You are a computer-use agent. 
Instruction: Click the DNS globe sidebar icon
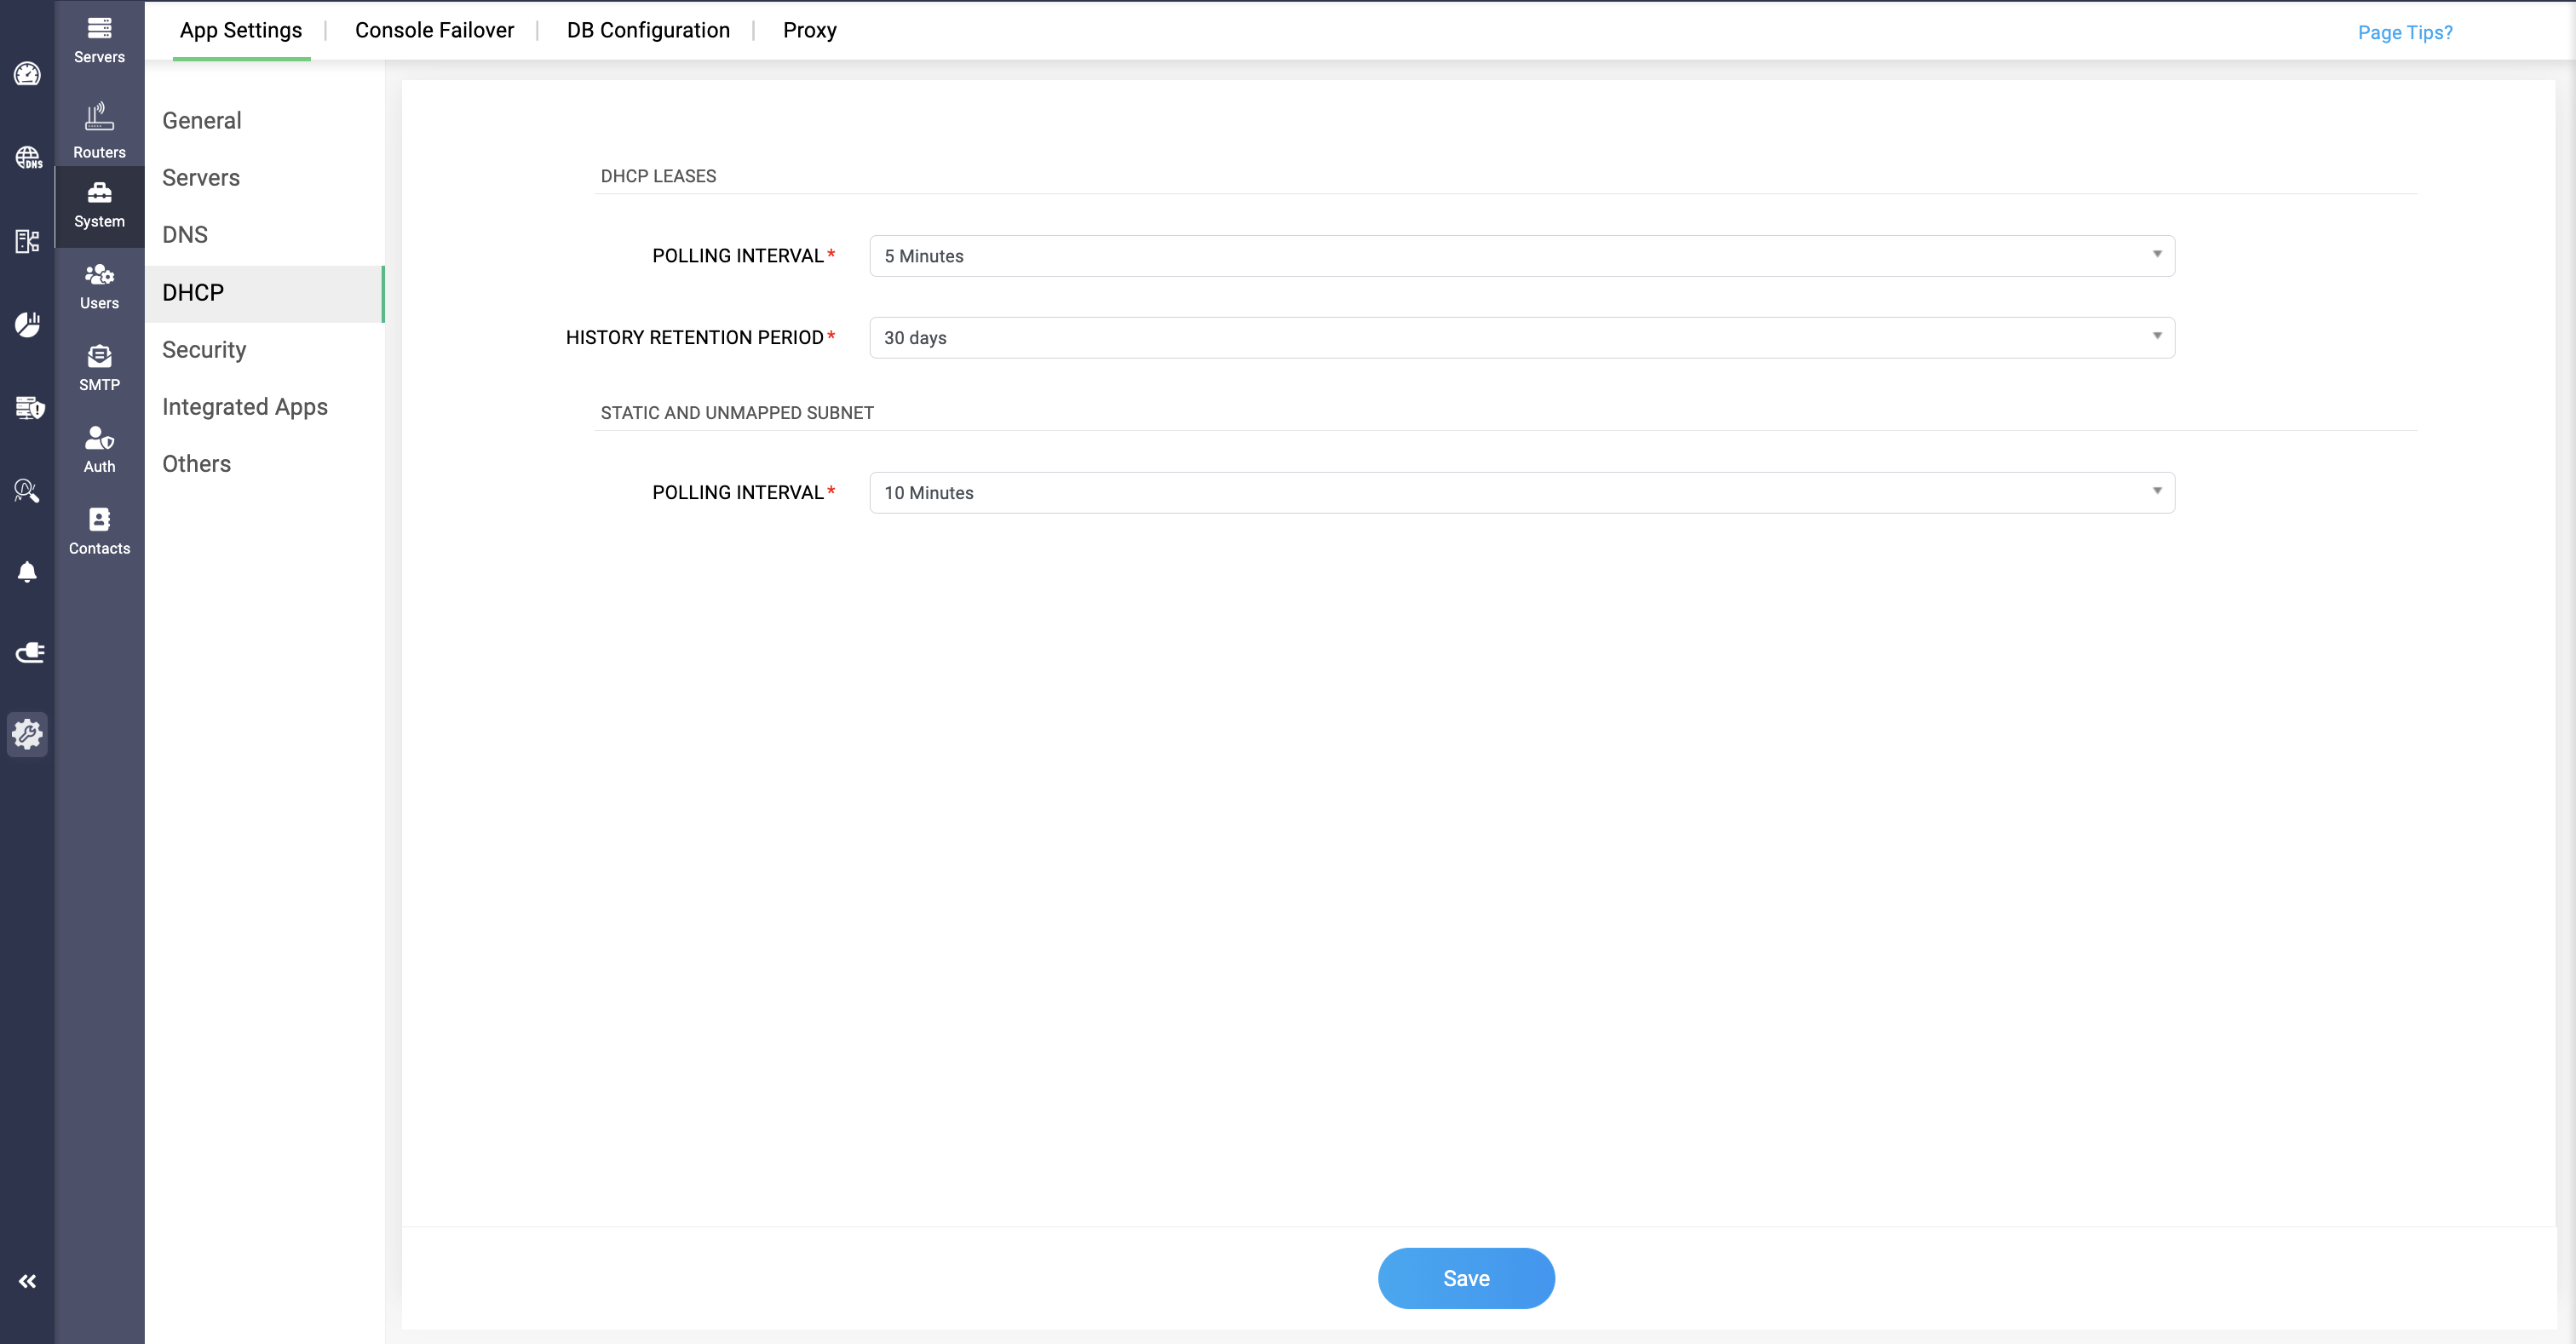click(x=27, y=157)
